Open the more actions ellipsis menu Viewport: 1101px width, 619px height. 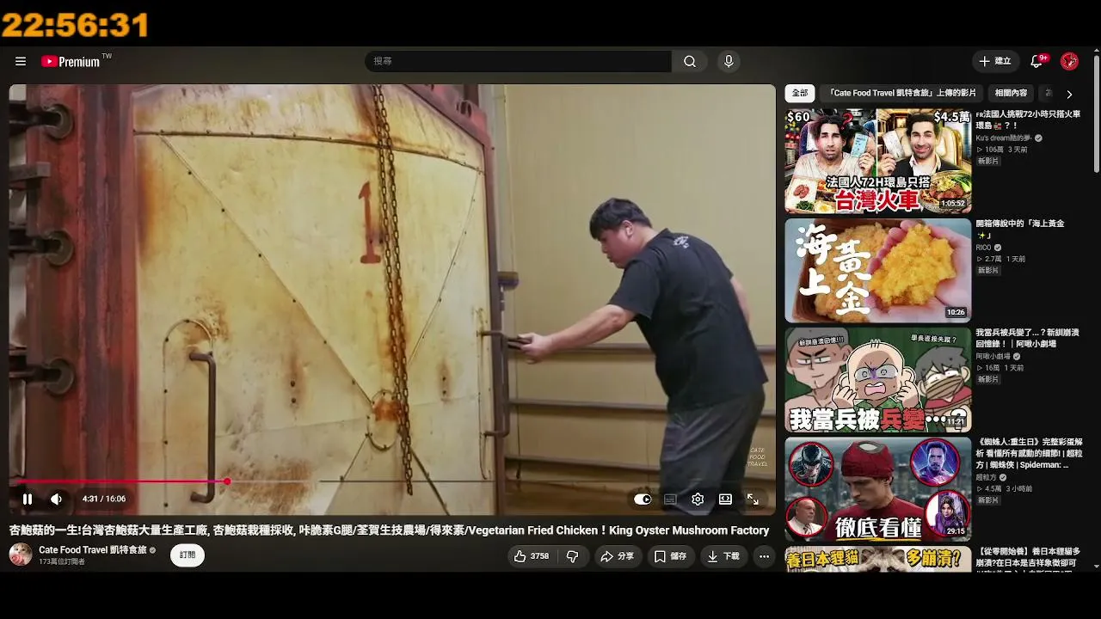click(764, 556)
